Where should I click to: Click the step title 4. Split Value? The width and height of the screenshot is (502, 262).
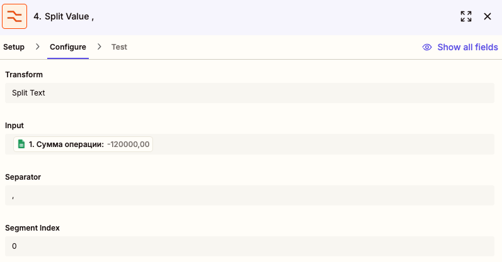64,16
